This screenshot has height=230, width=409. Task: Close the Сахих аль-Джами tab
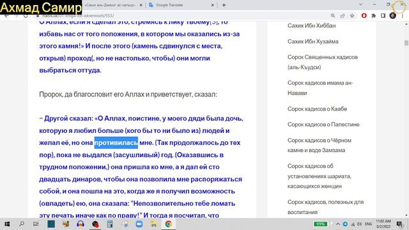(x=141, y=5)
